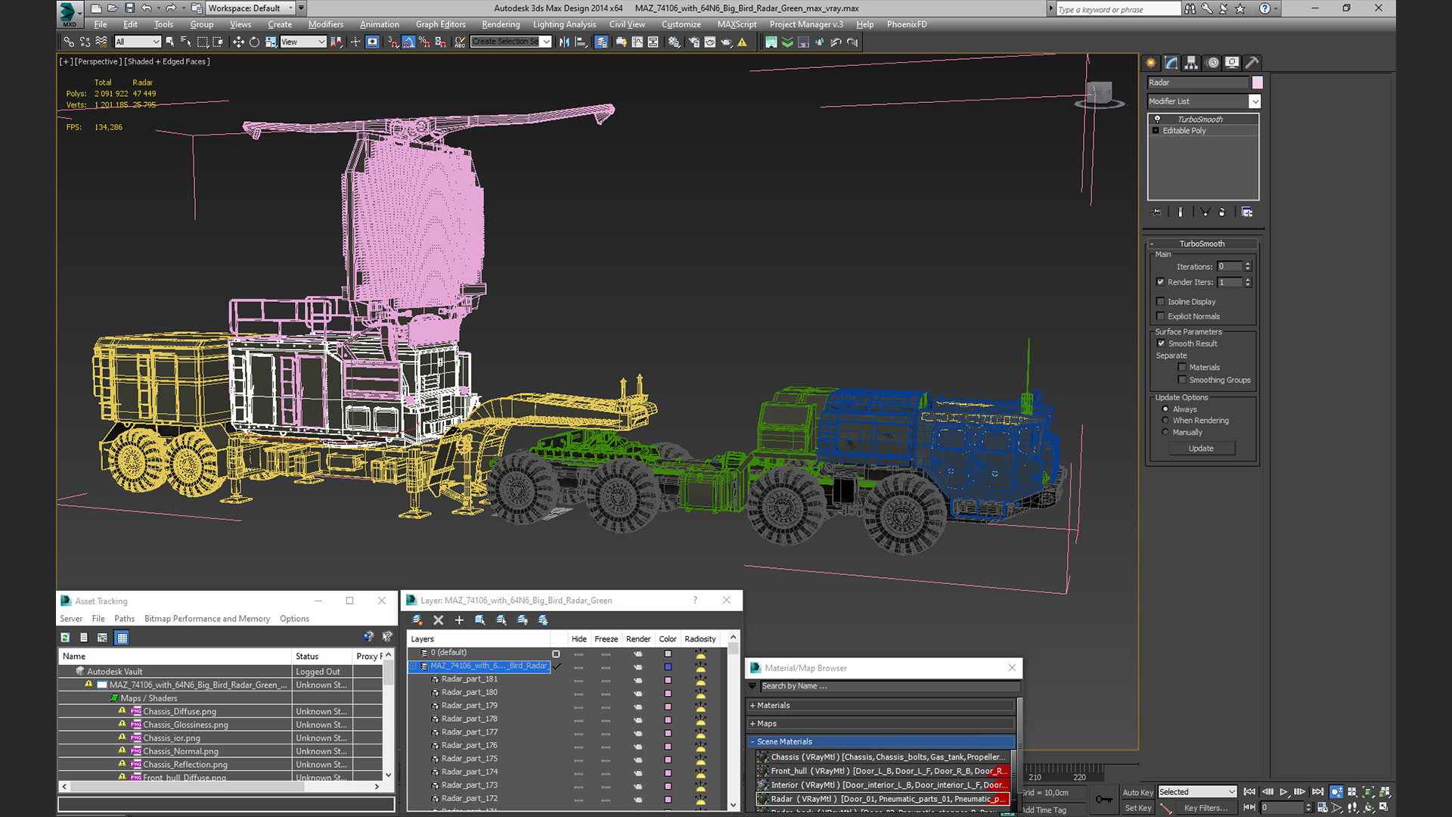This screenshot has height=817, width=1452.
Task: Click the Iterations value input field
Action: pyautogui.click(x=1230, y=266)
